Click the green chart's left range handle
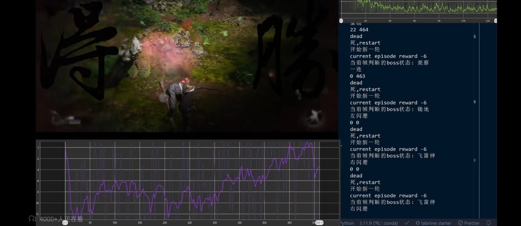 (x=341, y=20)
